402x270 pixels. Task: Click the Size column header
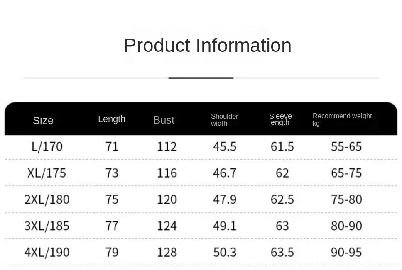[x=43, y=120]
